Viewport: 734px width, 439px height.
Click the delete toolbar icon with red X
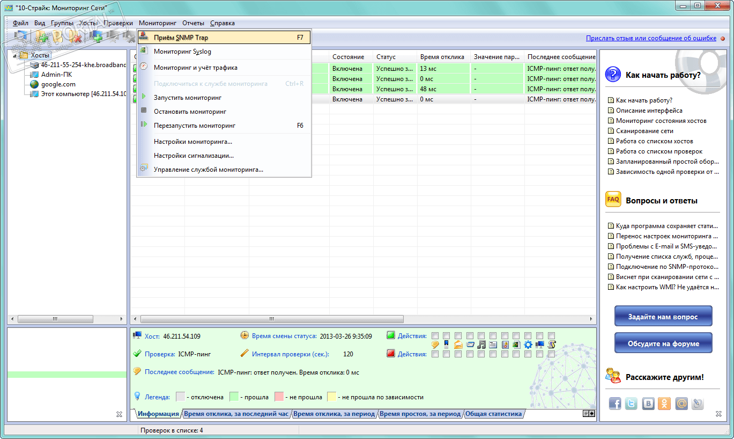[76, 37]
